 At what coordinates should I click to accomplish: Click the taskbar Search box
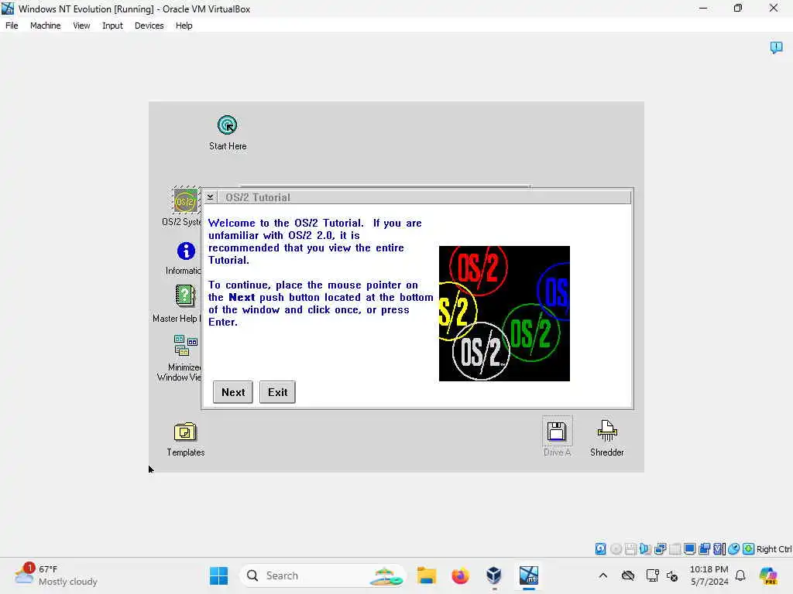click(324, 575)
